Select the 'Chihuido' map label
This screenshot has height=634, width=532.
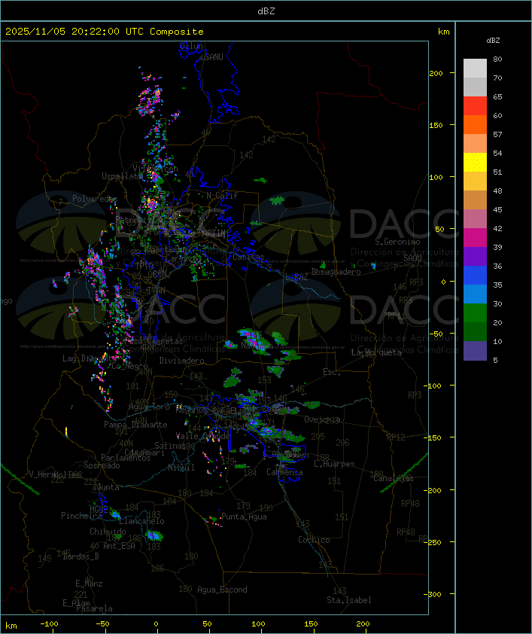coord(108,532)
